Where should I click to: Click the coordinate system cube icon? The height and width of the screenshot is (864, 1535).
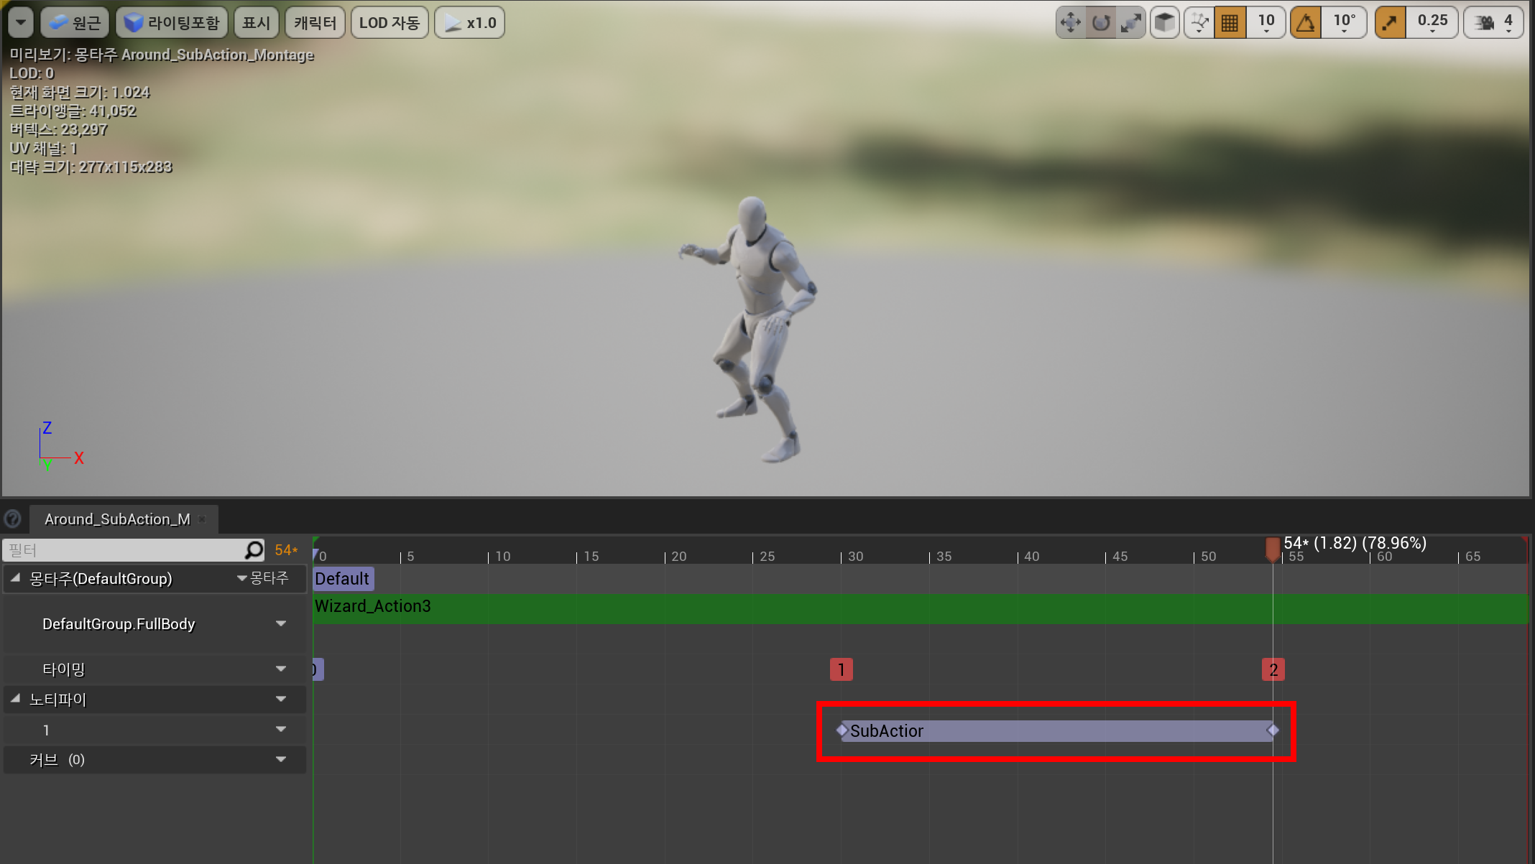[x=1165, y=23]
